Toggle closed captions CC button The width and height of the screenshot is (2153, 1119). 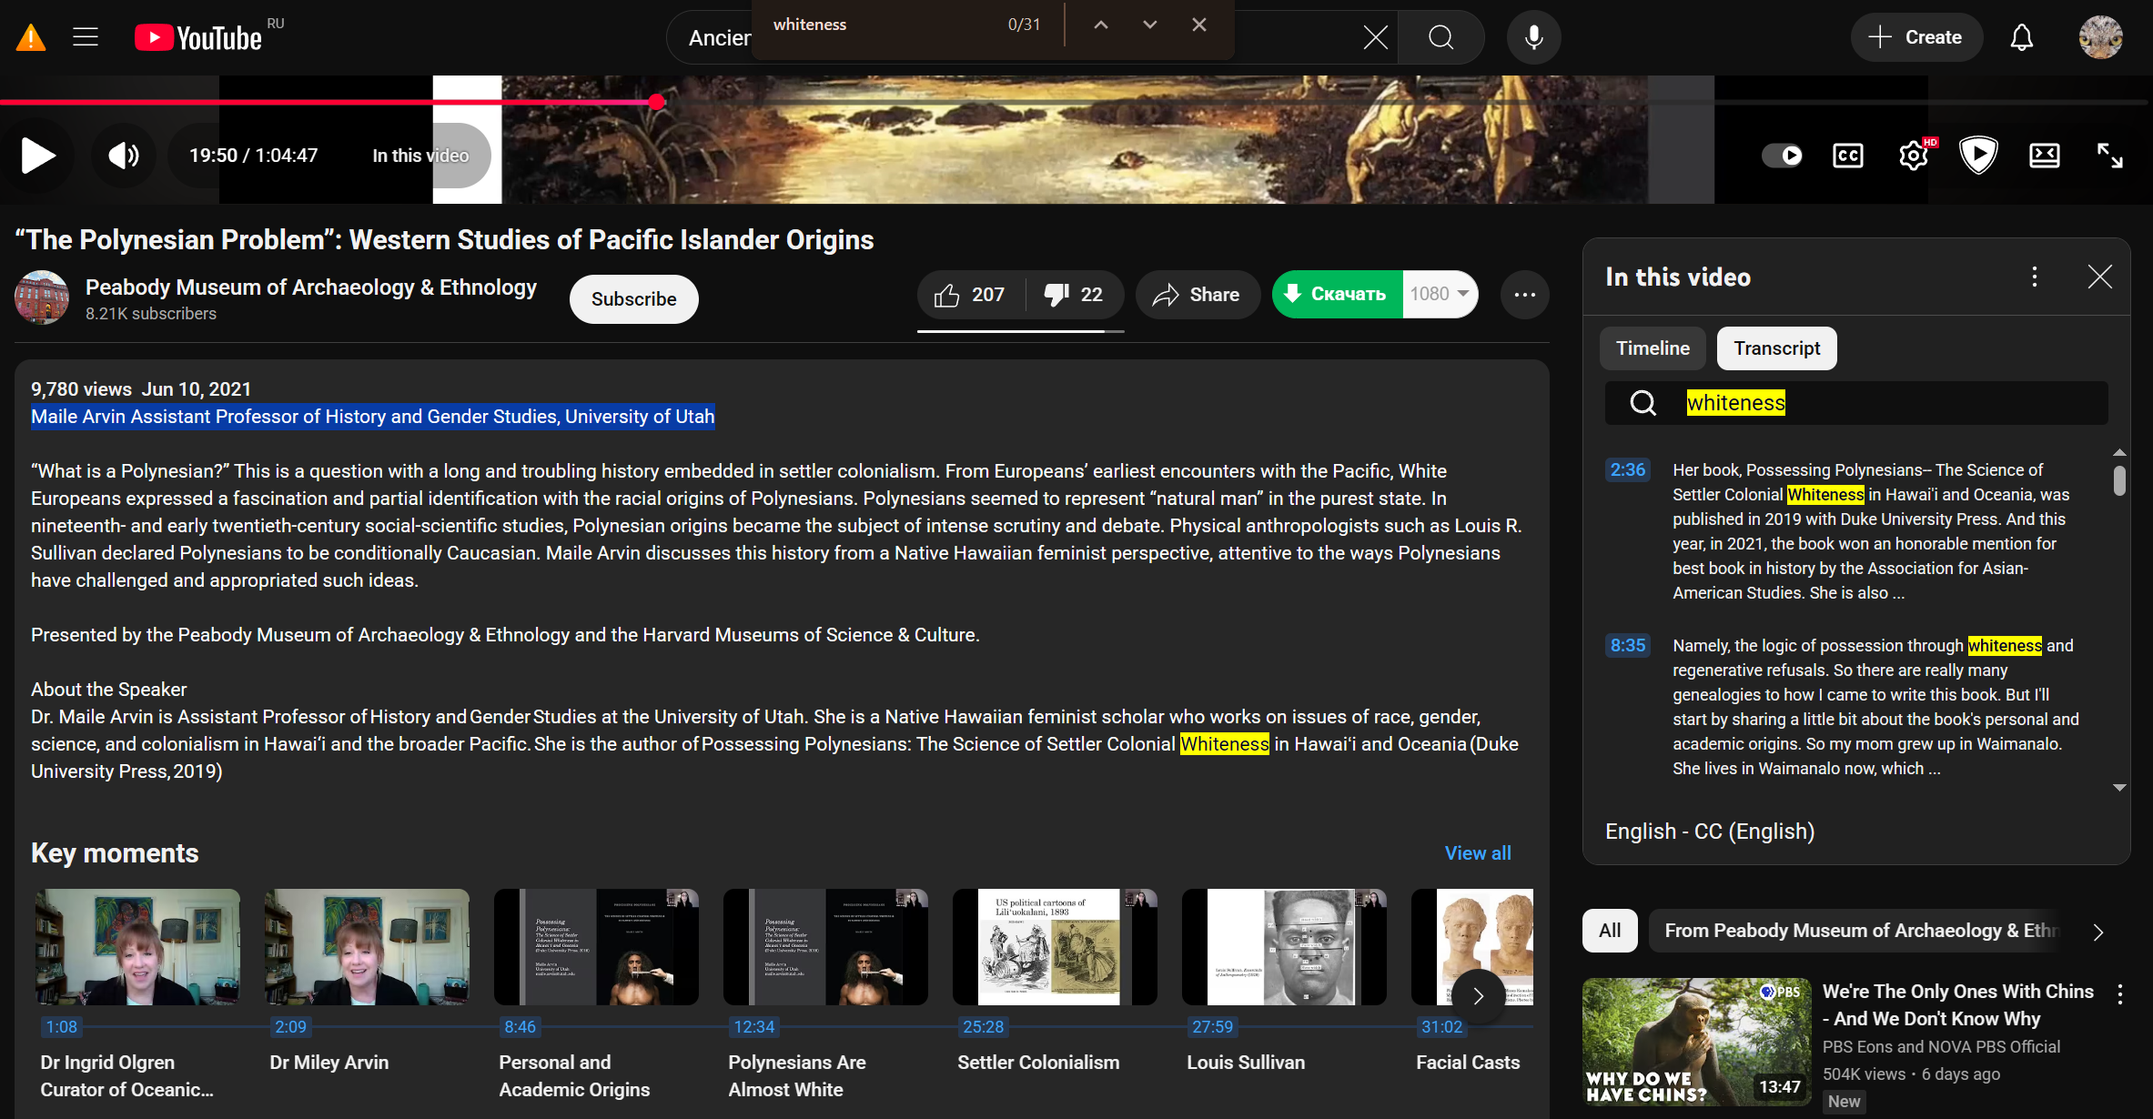(1847, 156)
